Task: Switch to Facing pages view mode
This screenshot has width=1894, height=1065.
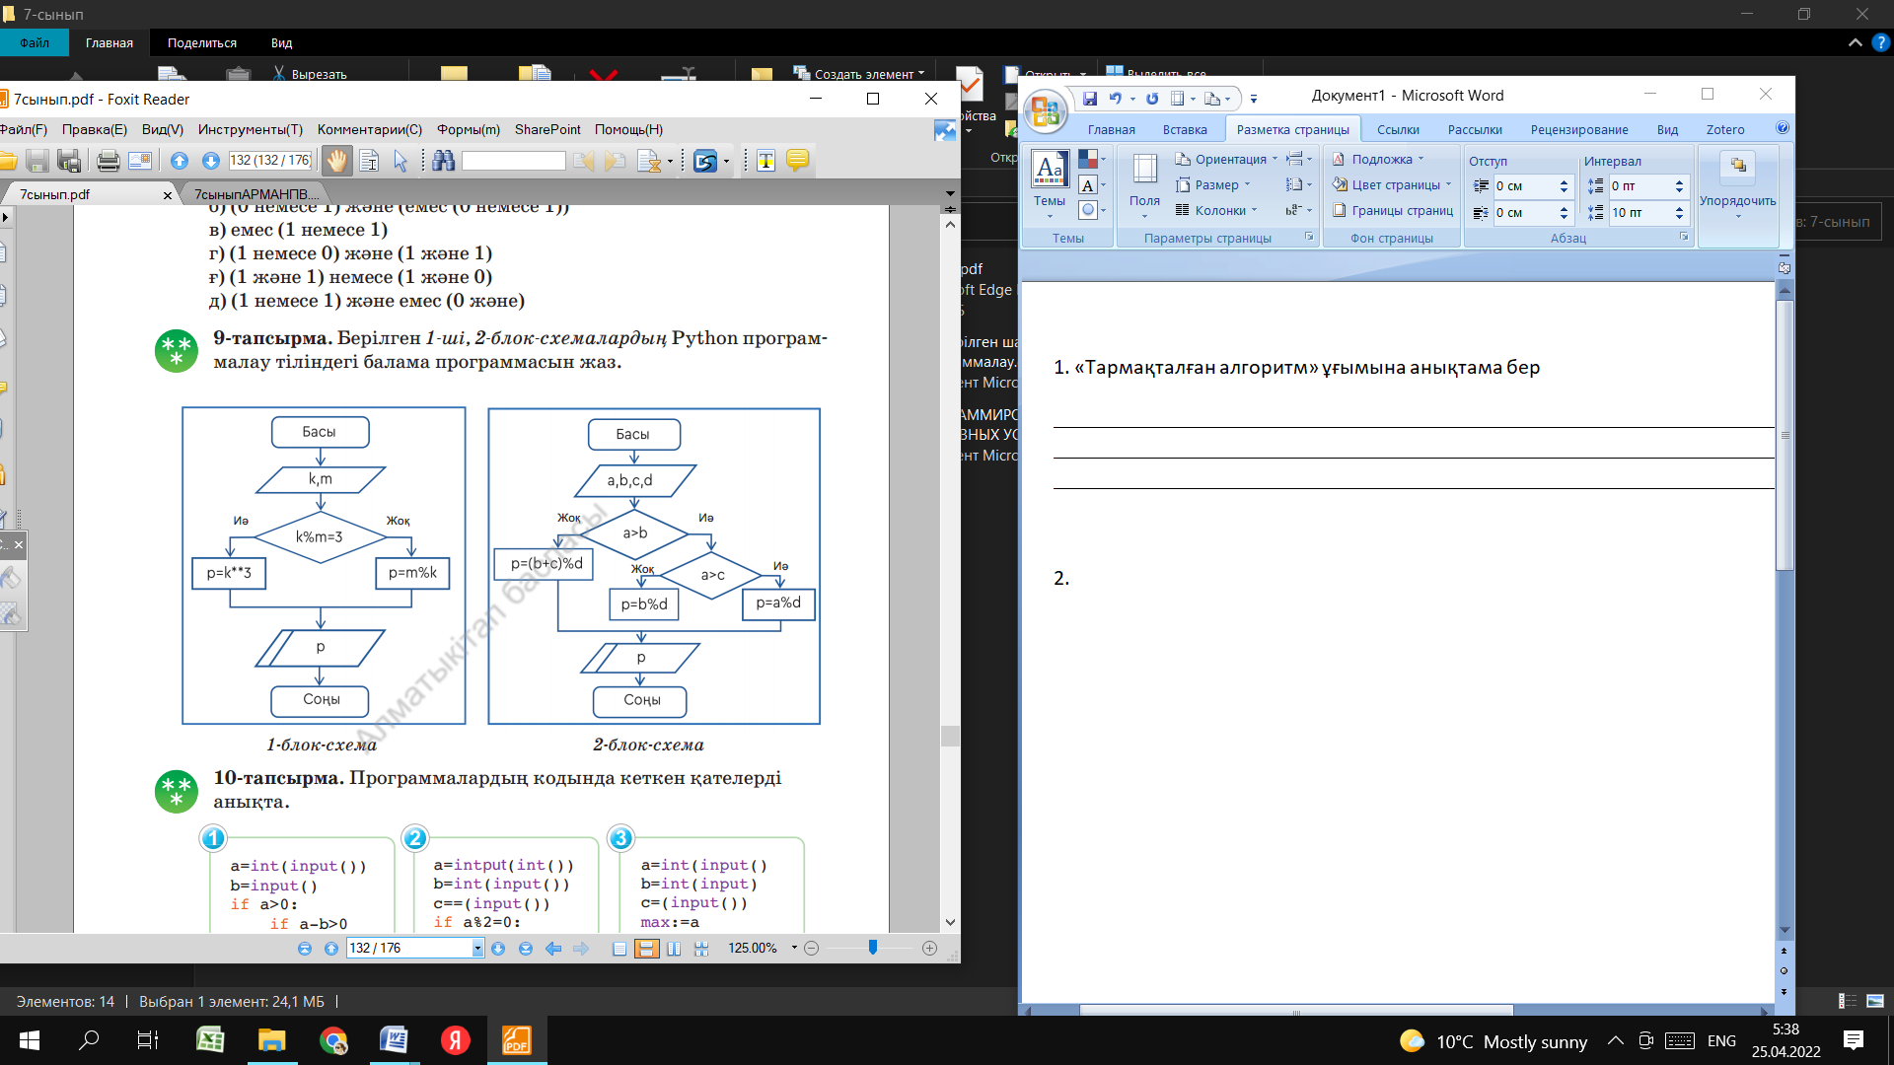Action: pos(674,949)
